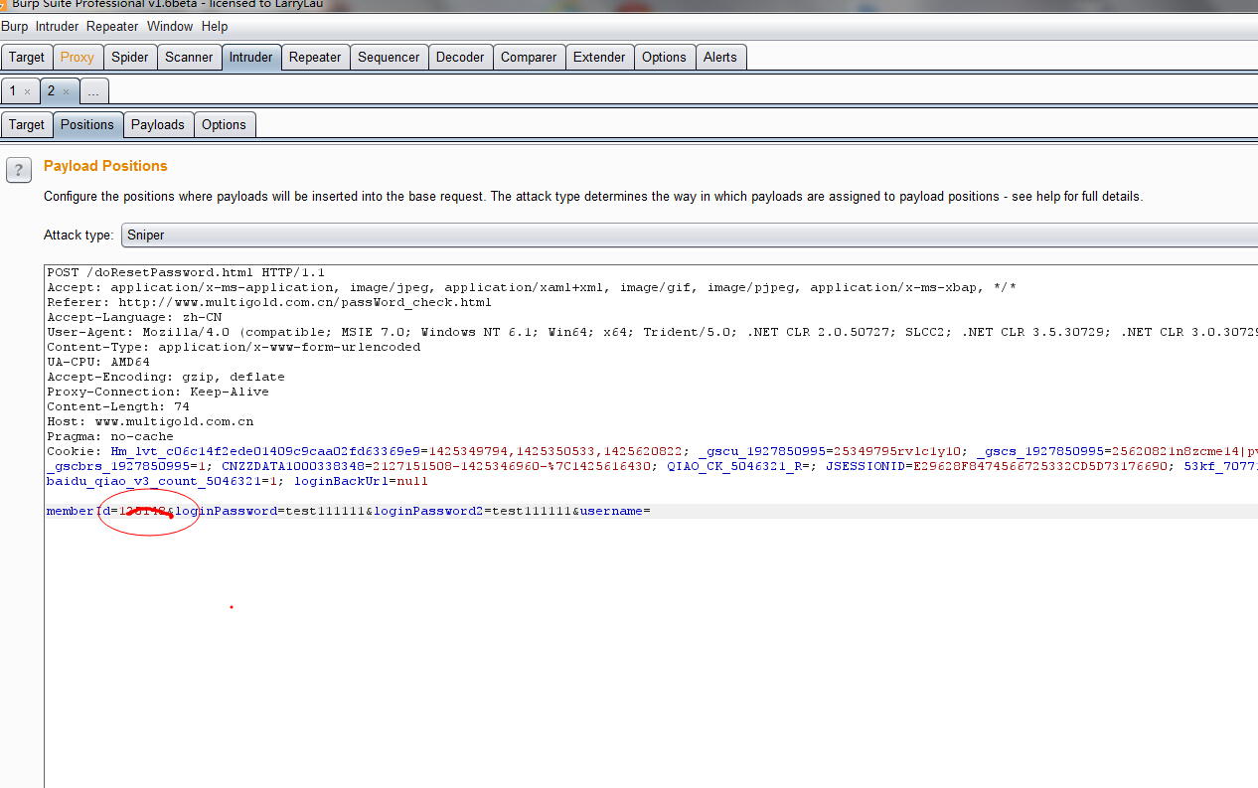Click the User-Agent header line
Screen dimensions: 1258x788
click(652, 332)
